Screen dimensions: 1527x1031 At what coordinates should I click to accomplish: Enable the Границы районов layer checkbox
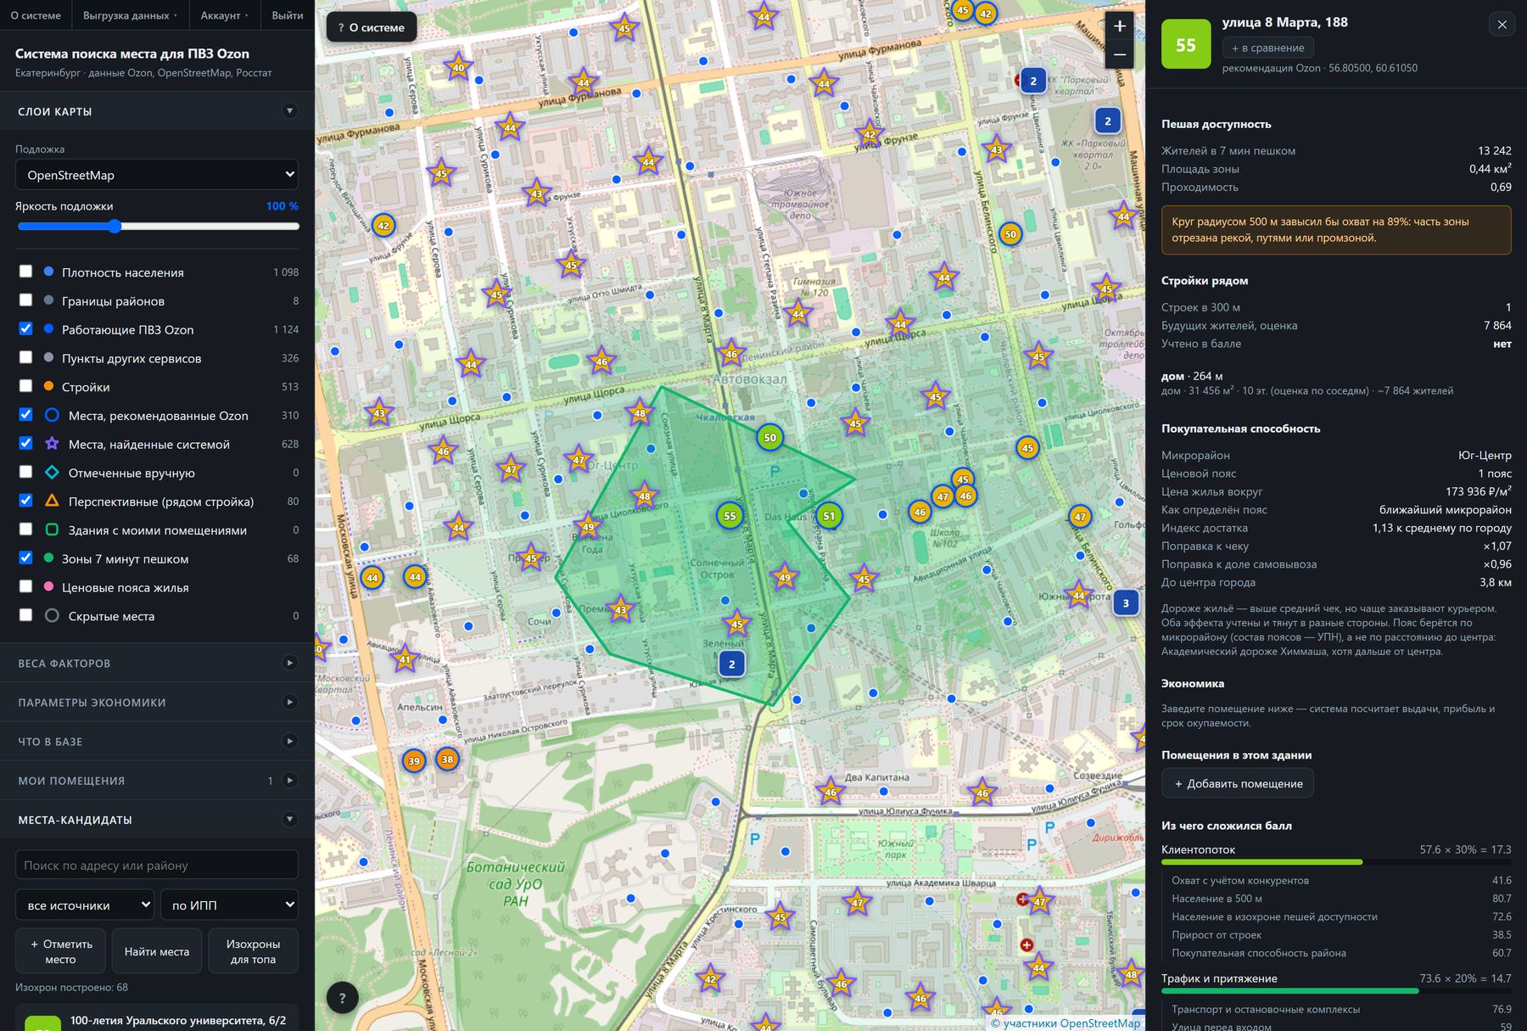coord(25,300)
